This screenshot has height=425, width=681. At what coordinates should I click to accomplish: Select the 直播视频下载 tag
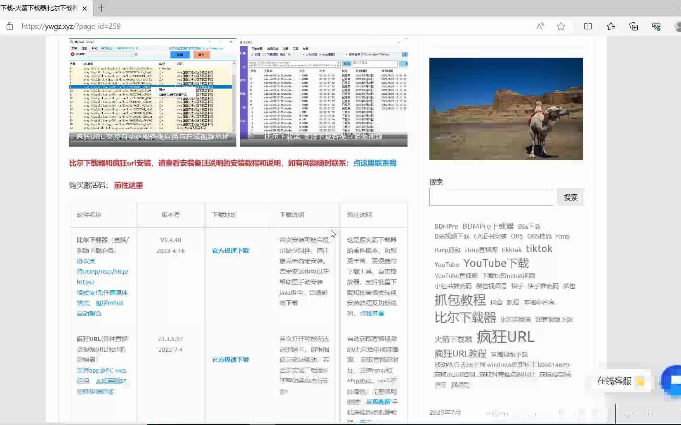click(509, 355)
